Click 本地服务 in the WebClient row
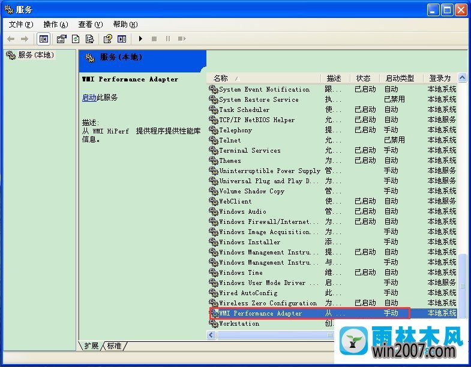 pyautogui.click(x=442, y=201)
